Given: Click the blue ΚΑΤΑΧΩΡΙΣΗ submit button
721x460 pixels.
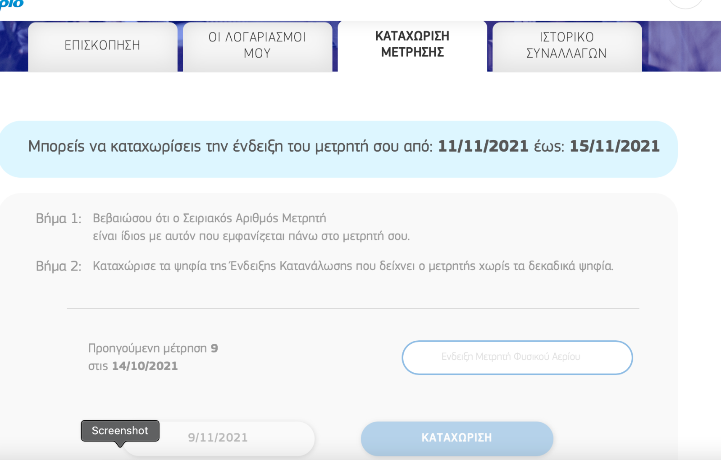Looking at the screenshot, I should [457, 438].
